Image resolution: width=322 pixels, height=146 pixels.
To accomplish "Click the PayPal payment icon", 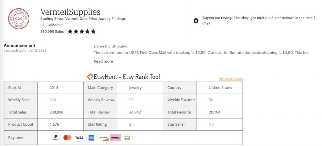I will 56,138.
